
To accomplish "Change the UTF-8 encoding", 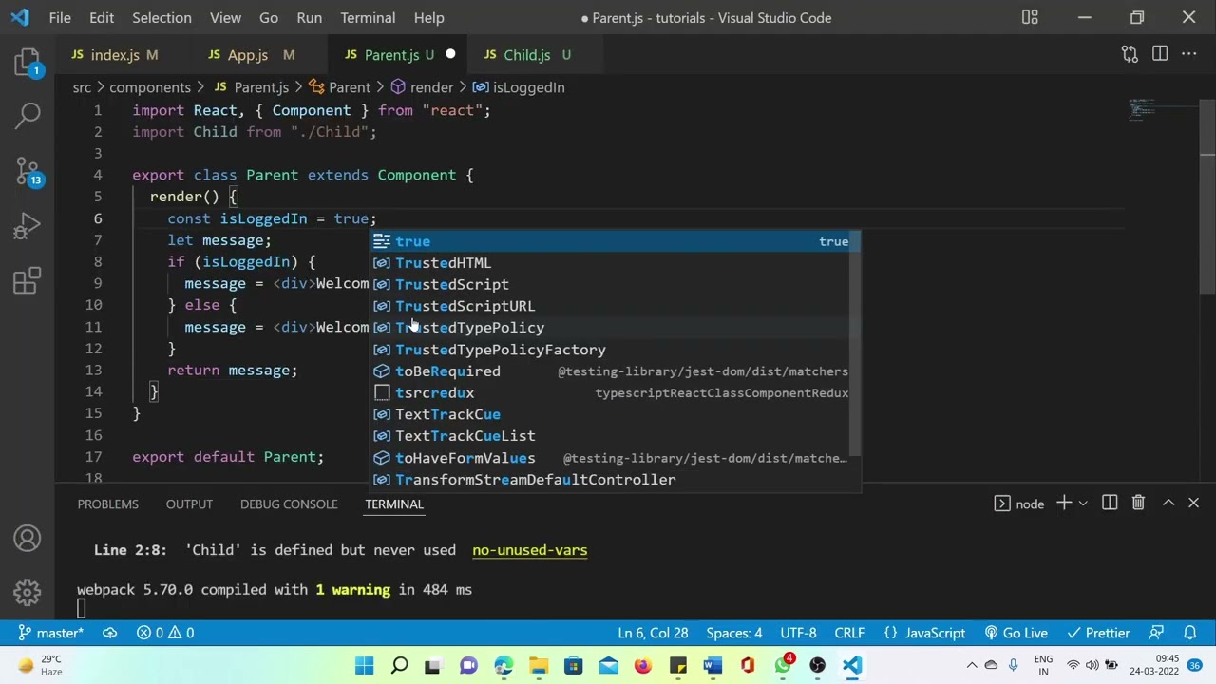I will click(798, 633).
